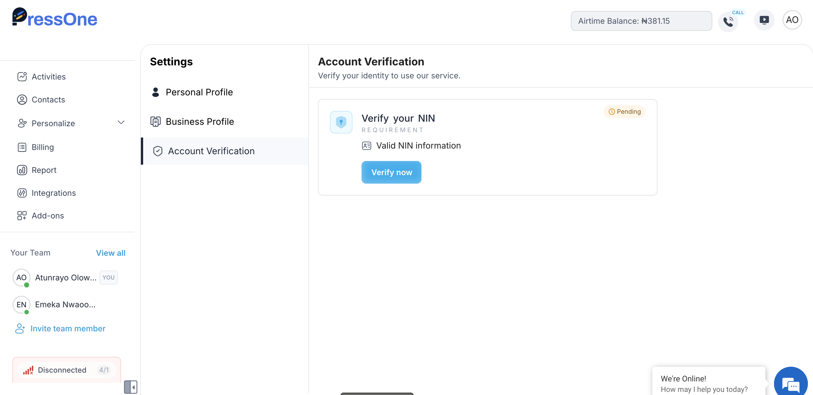Click the clock icon in Pending badge
813x395 pixels.
(611, 112)
